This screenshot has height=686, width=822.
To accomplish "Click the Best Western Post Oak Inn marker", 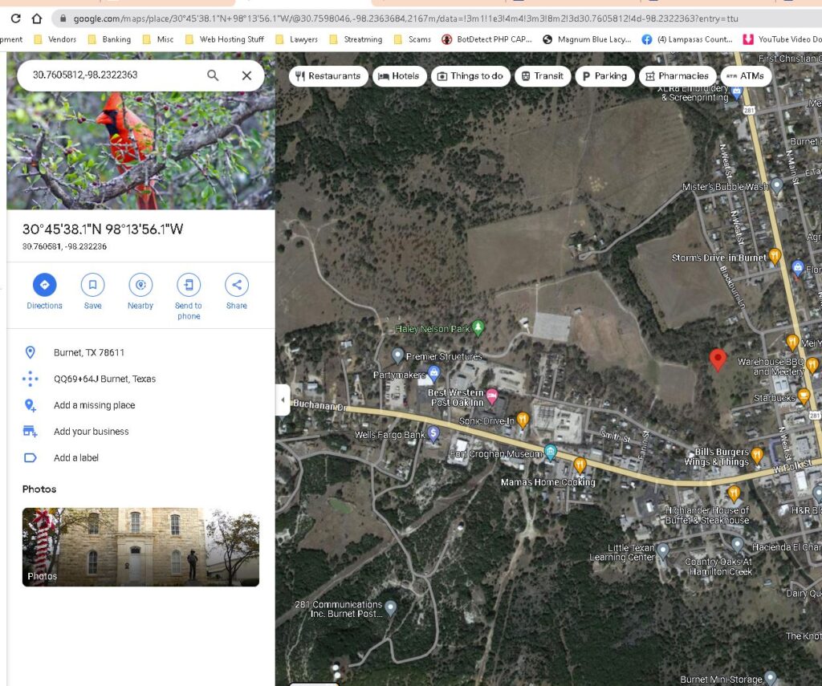I will pyautogui.click(x=492, y=396).
